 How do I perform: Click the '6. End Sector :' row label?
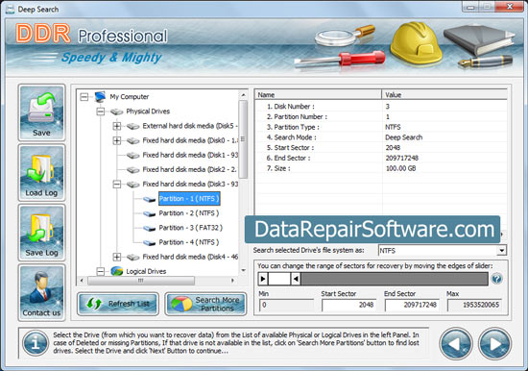pyautogui.click(x=289, y=159)
